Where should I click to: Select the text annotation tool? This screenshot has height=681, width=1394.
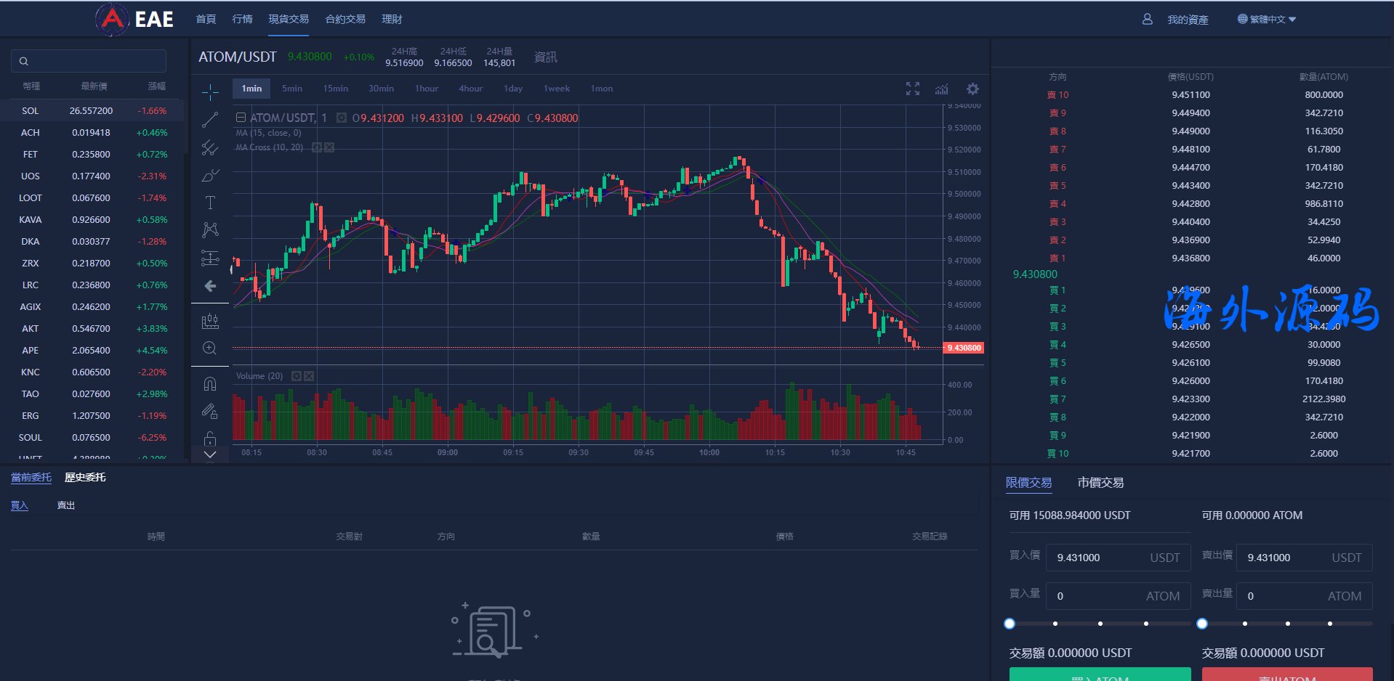tap(210, 203)
